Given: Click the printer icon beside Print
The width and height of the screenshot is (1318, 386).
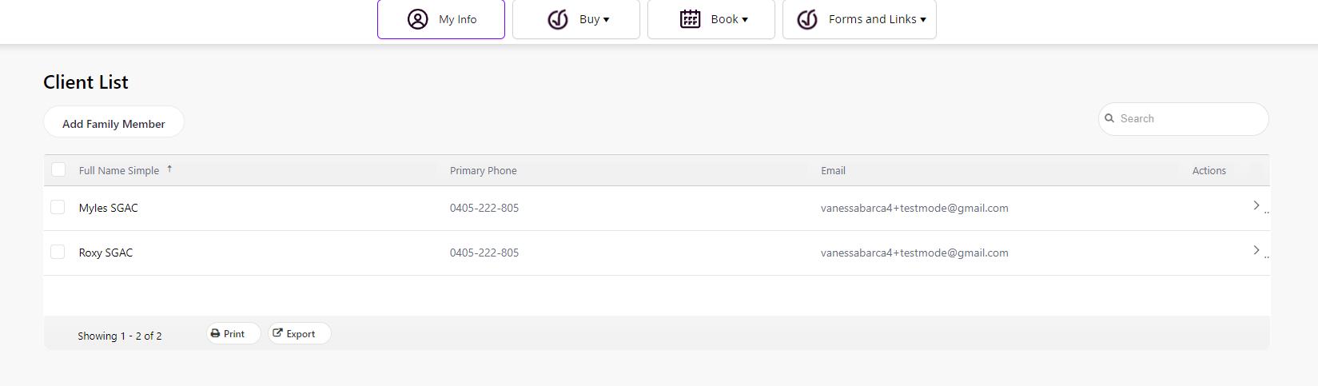Looking at the screenshot, I should (x=215, y=334).
